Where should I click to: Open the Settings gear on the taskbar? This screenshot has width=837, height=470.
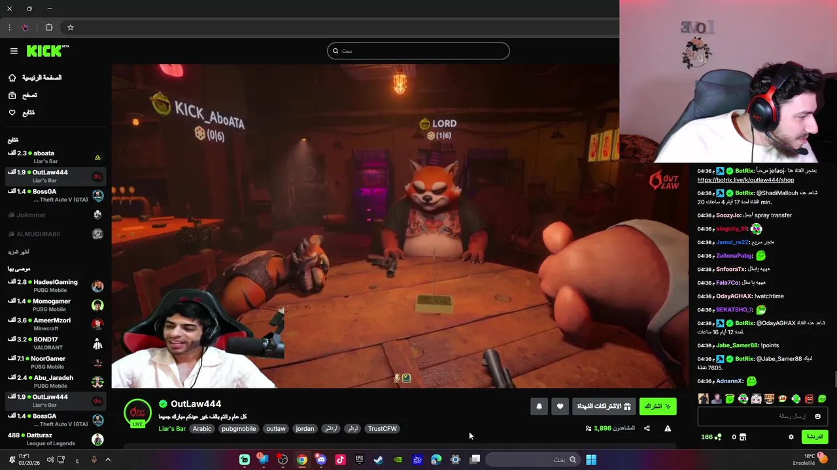coord(455,460)
